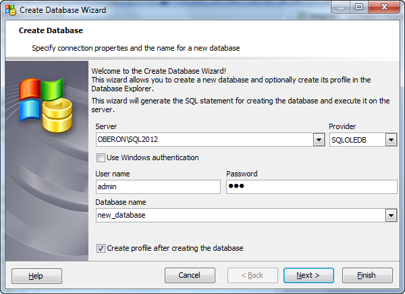The image size is (405, 294).
Task: Click the Database name text box
Action: (x=240, y=215)
